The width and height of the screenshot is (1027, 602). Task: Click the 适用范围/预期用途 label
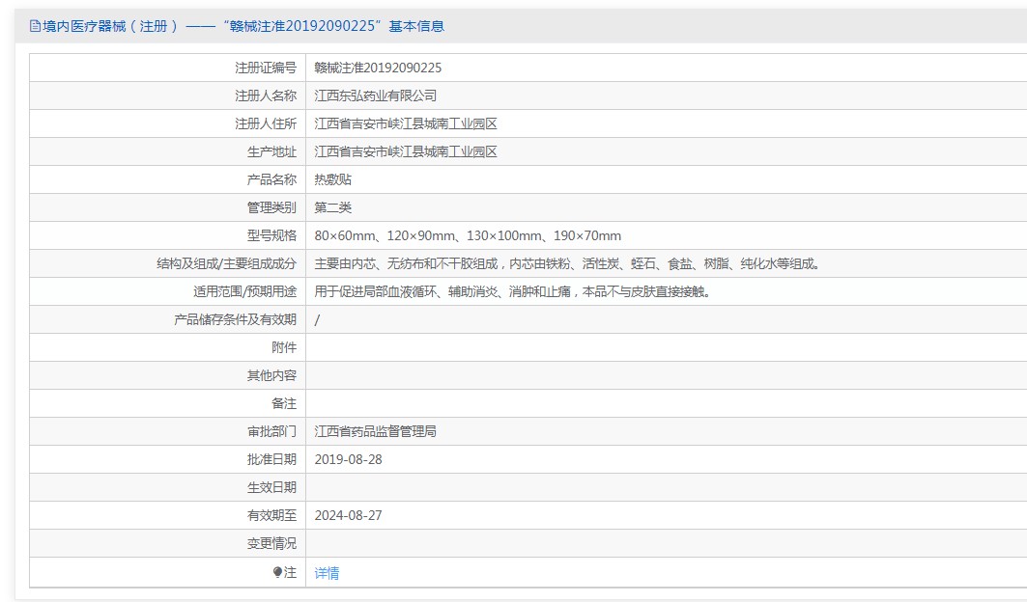245,292
